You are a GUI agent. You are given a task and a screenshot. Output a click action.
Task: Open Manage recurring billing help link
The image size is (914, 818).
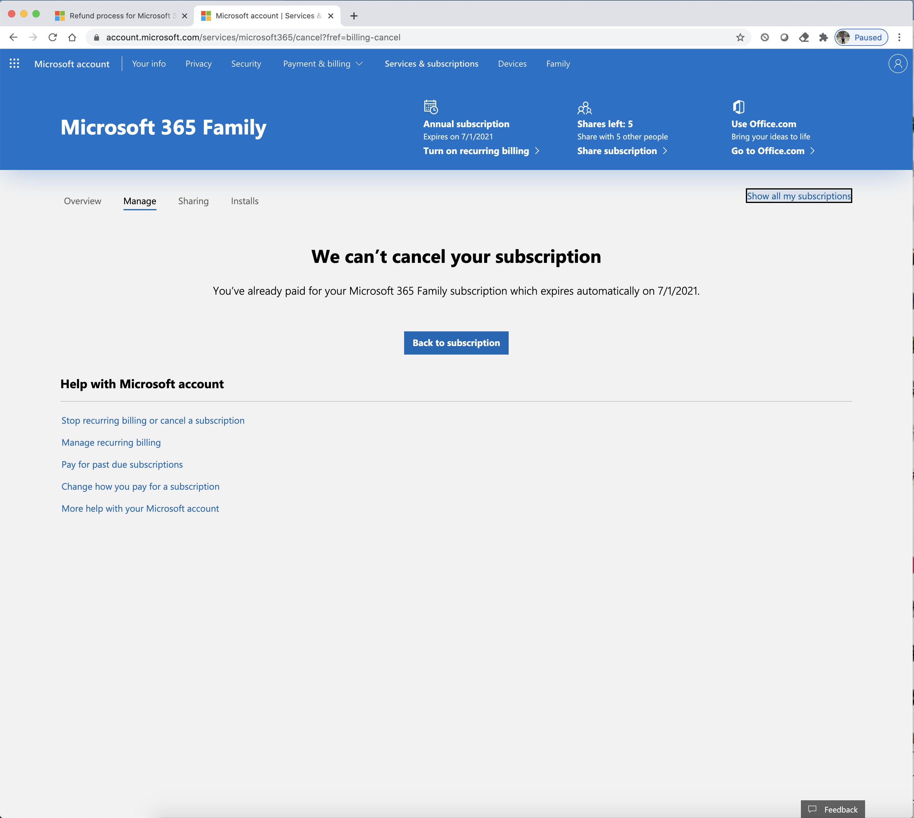pos(111,442)
